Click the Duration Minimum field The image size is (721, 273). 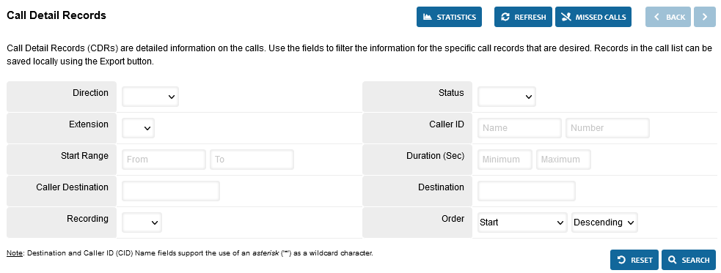(505, 160)
